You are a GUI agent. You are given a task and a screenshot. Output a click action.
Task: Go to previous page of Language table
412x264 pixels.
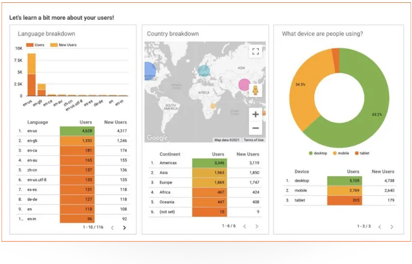click(x=113, y=228)
